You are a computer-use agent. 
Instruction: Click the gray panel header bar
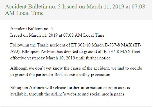76,10
